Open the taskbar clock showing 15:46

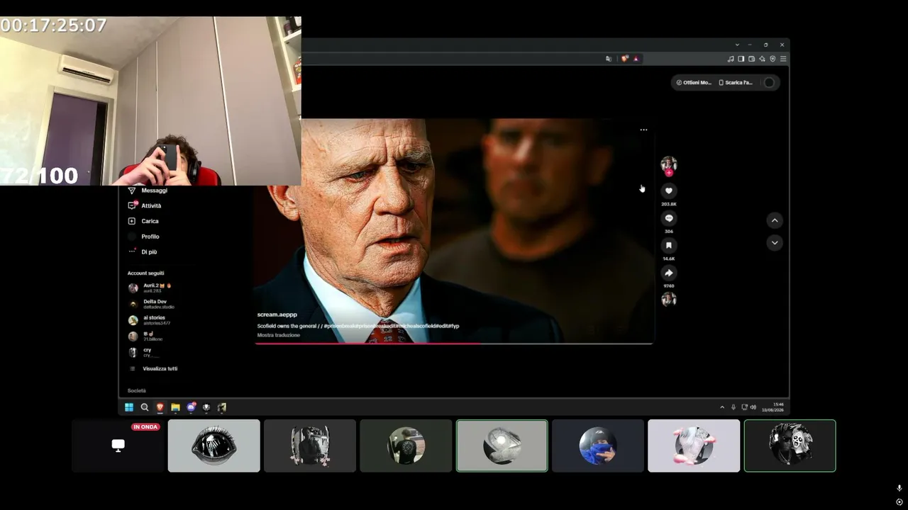point(773,407)
